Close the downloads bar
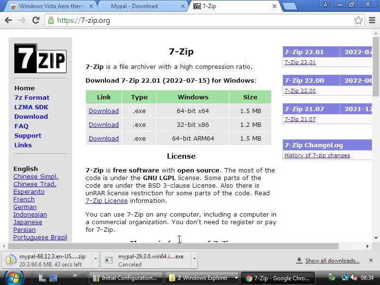The image size is (380, 285). 371,260
